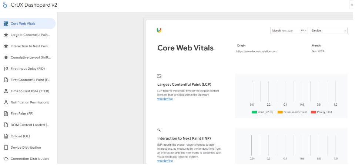Click the Looker Studio logo icon
The width and height of the screenshot is (355, 165).
coord(4,6)
